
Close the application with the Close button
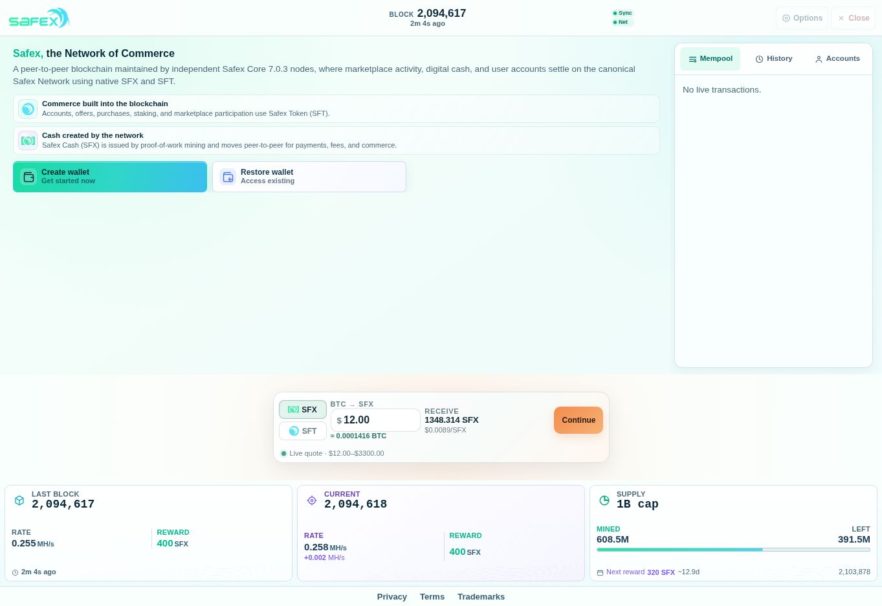coord(853,18)
